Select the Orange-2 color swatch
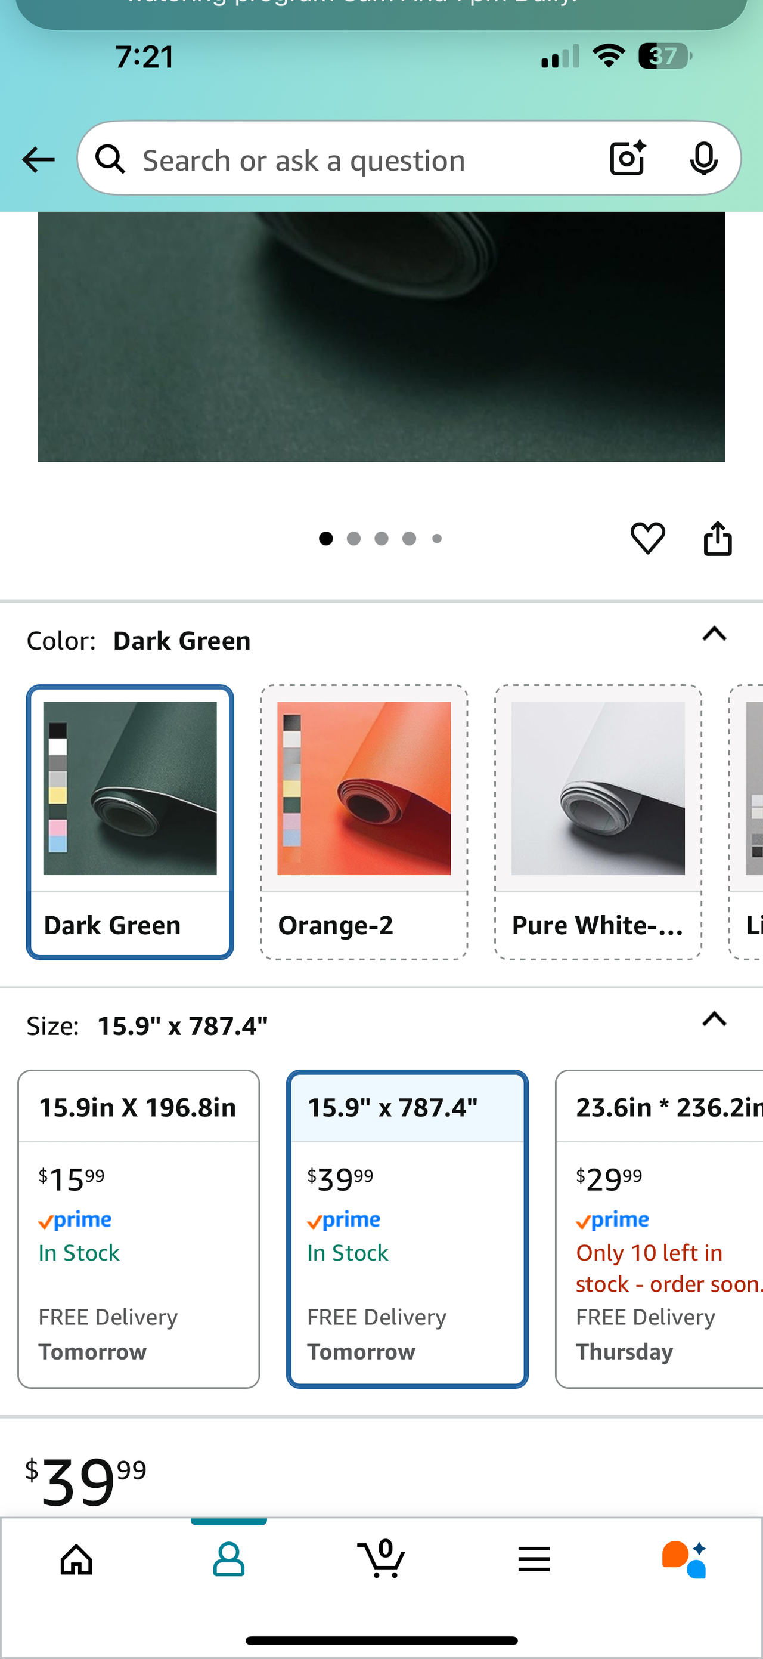This screenshot has height=1659, width=763. tap(364, 822)
